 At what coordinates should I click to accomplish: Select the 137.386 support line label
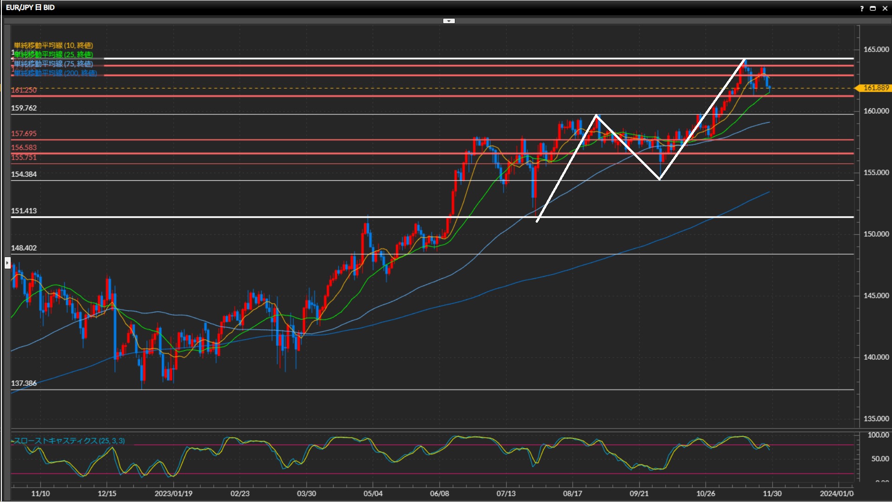pos(24,383)
